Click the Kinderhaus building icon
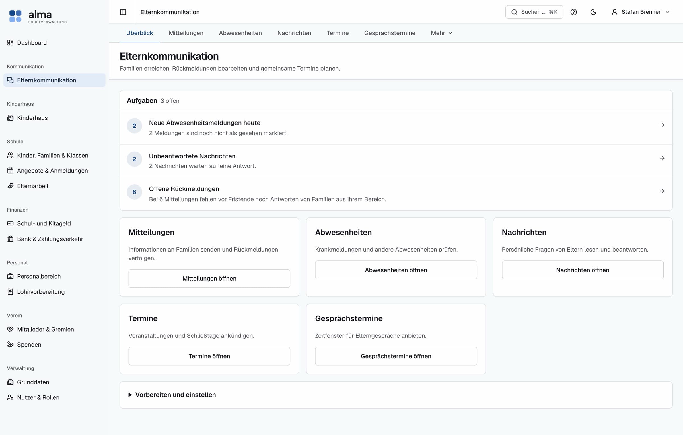This screenshot has width=683, height=435. coord(10,118)
